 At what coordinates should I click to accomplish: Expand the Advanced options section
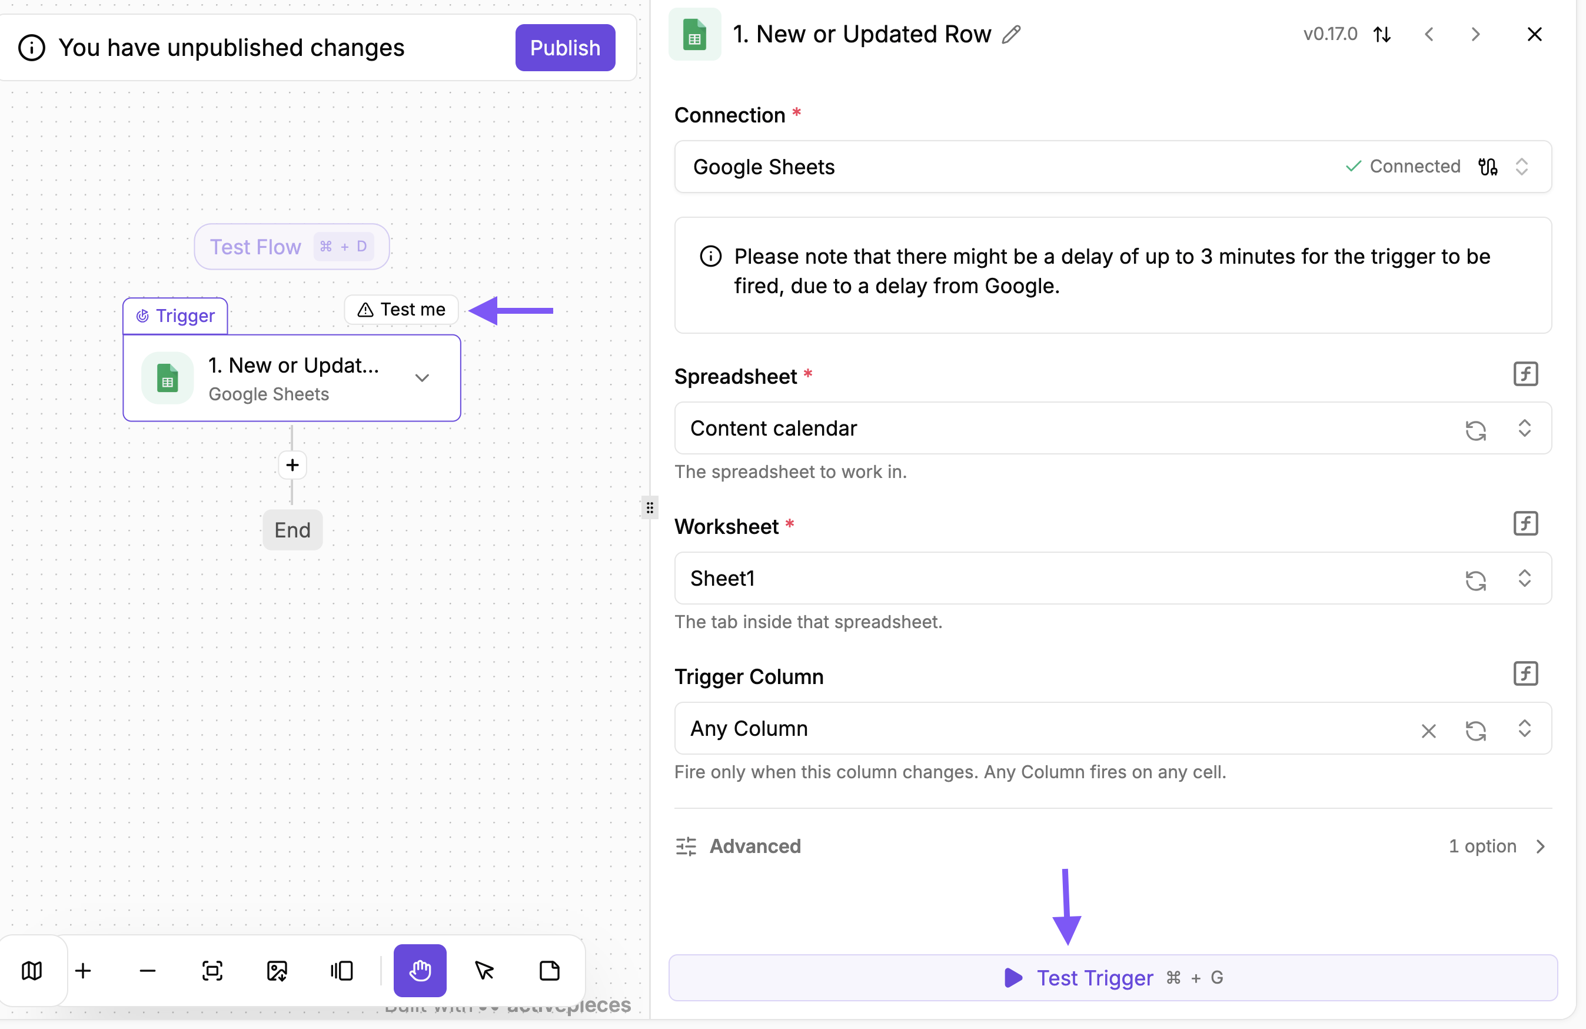[1113, 847]
